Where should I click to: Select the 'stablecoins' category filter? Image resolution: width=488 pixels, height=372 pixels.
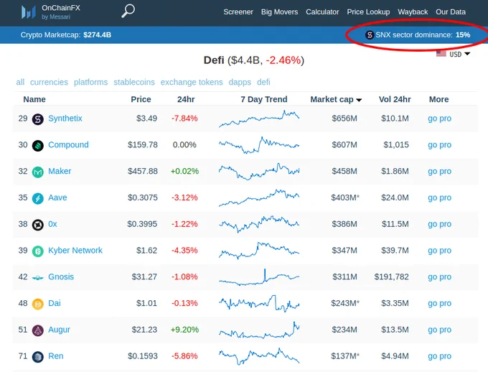[133, 82]
